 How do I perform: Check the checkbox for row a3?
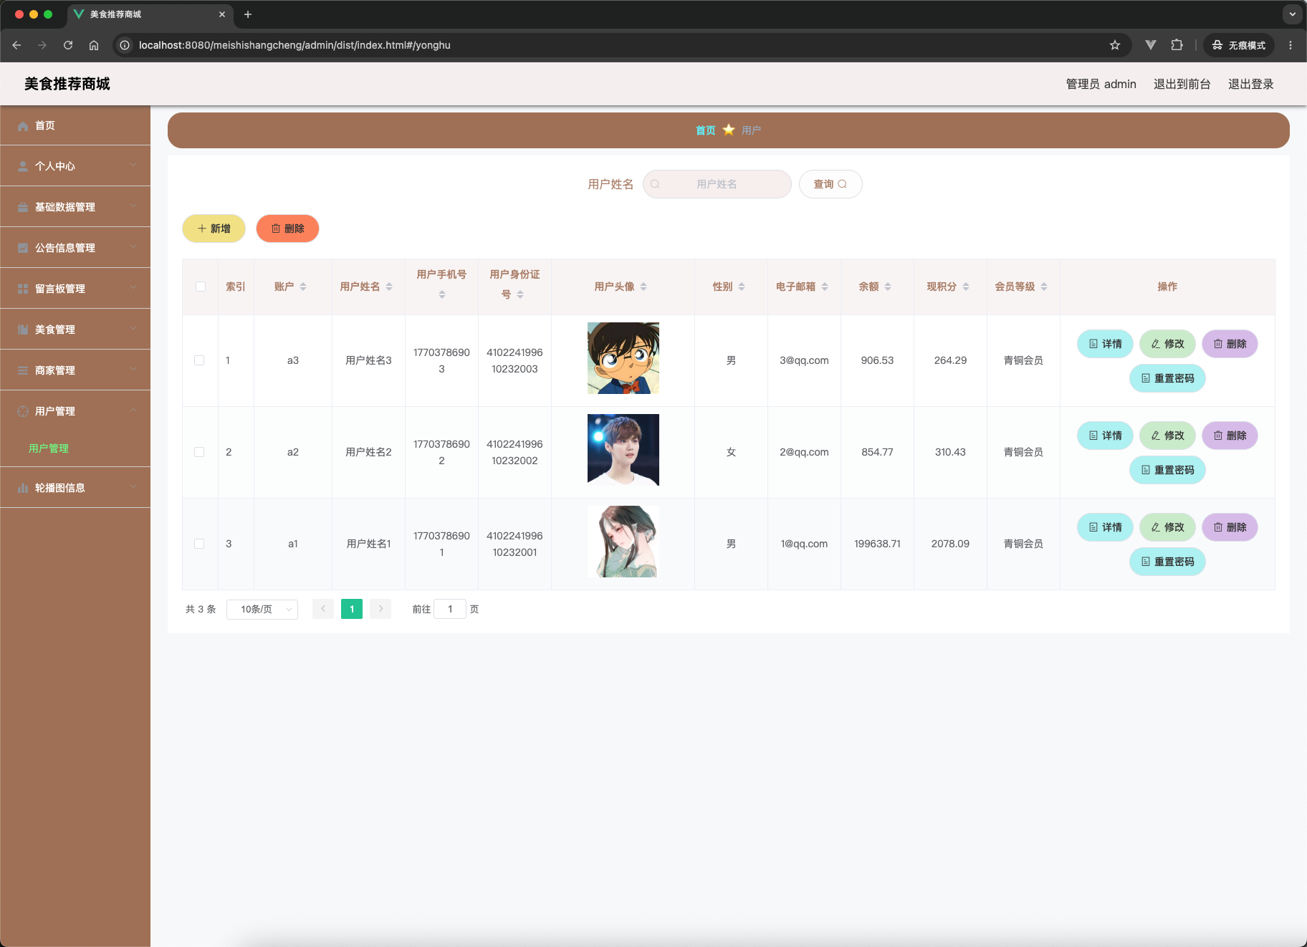click(x=199, y=360)
